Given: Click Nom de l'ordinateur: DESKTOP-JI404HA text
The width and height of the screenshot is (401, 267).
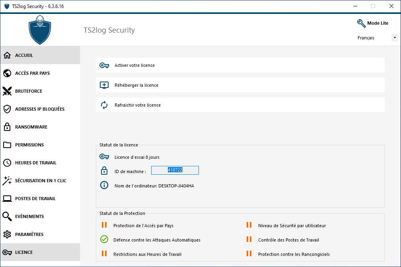Looking at the screenshot, I should click(154, 186).
